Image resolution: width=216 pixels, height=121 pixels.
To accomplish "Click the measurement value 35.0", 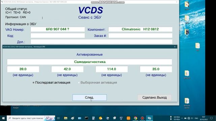I will tap(156, 69).
